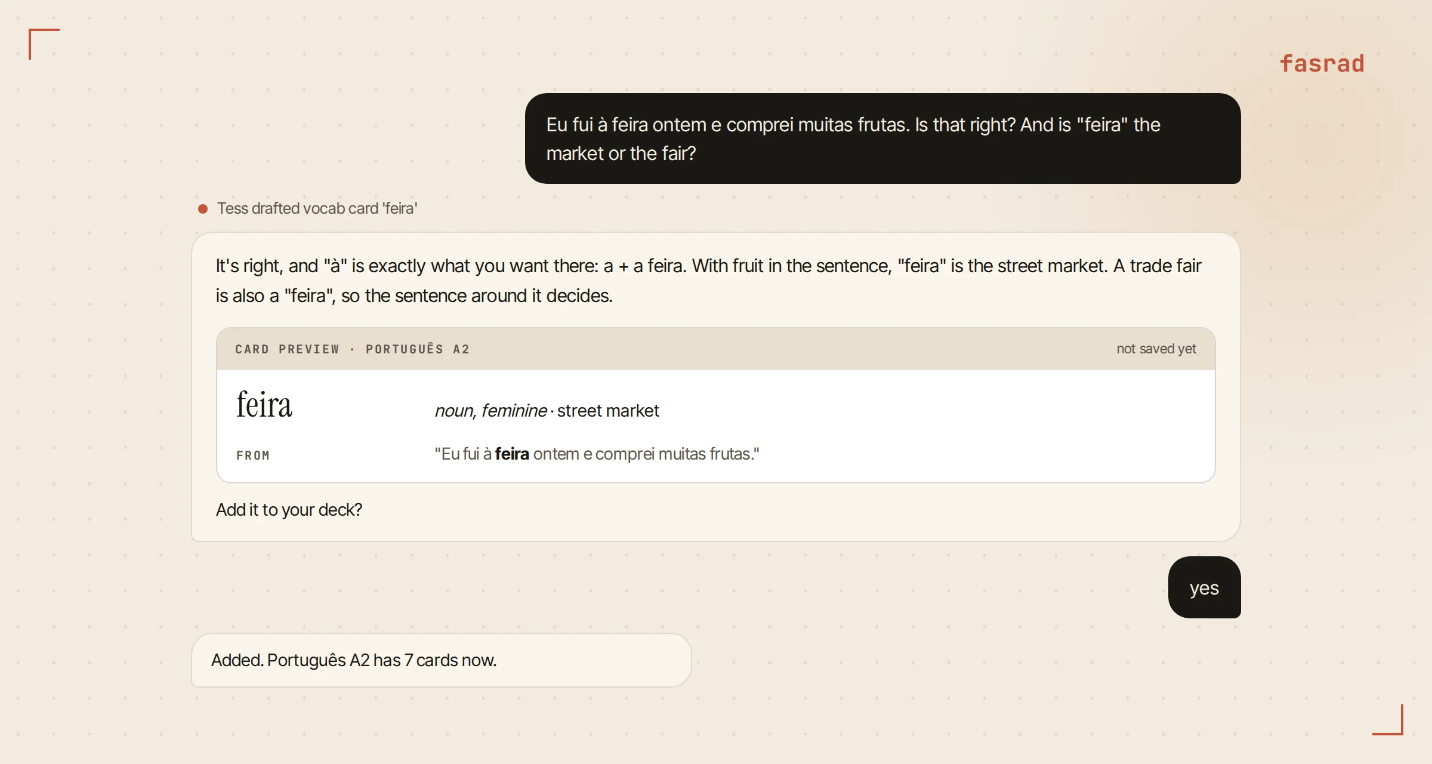The width and height of the screenshot is (1432, 764).
Task: Click the 'CARD PREVIEW · PORTUGUÊS A2' header
Action: 352,349
